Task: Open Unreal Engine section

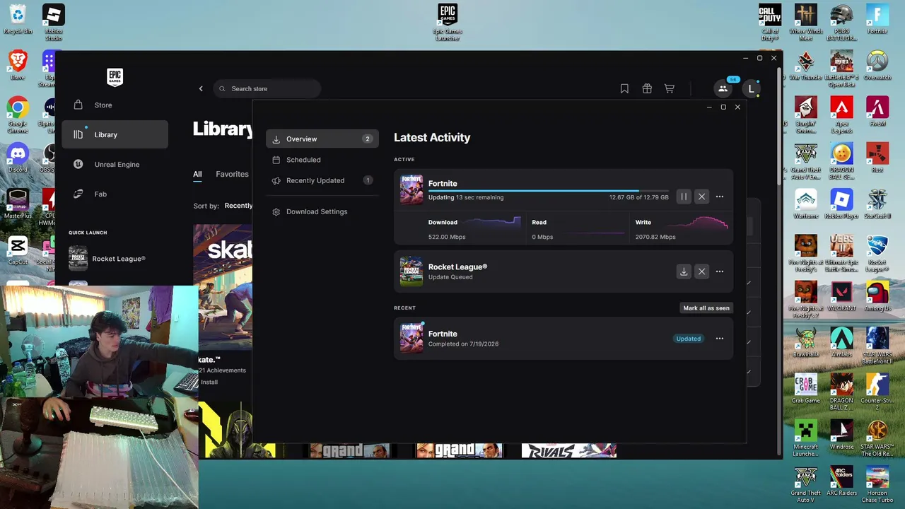Action: 115,164
